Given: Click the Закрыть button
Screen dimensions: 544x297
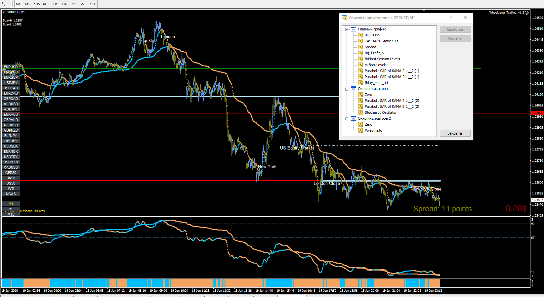Looking at the screenshot, I should 455,133.
